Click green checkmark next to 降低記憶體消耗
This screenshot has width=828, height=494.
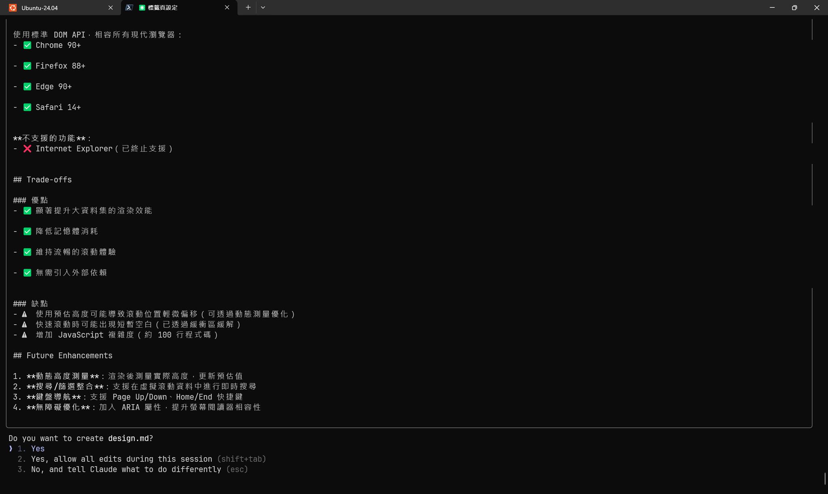click(x=27, y=232)
